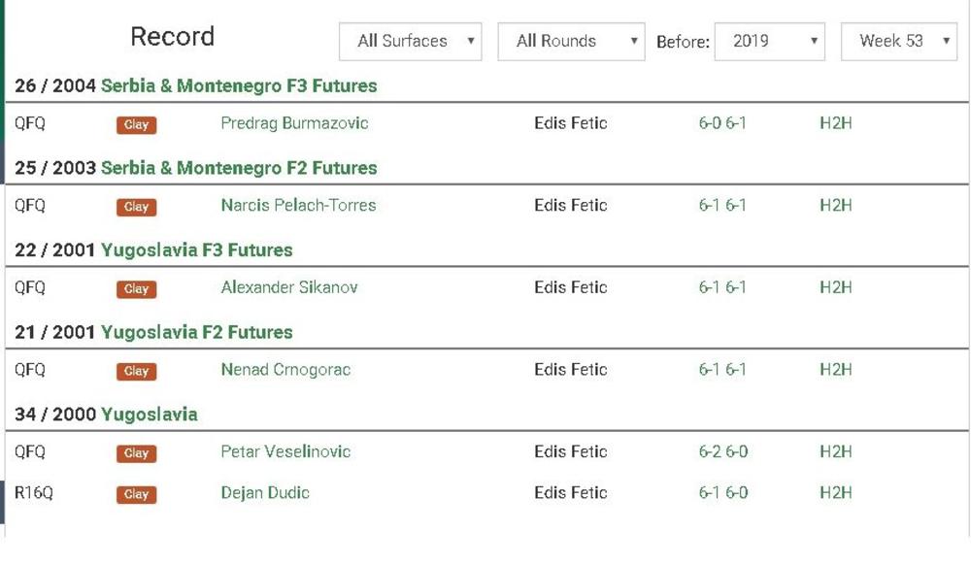Viewport: 971px width, 565px height.
Task: Expand the All Rounds dropdown
Action: [x=571, y=42]
